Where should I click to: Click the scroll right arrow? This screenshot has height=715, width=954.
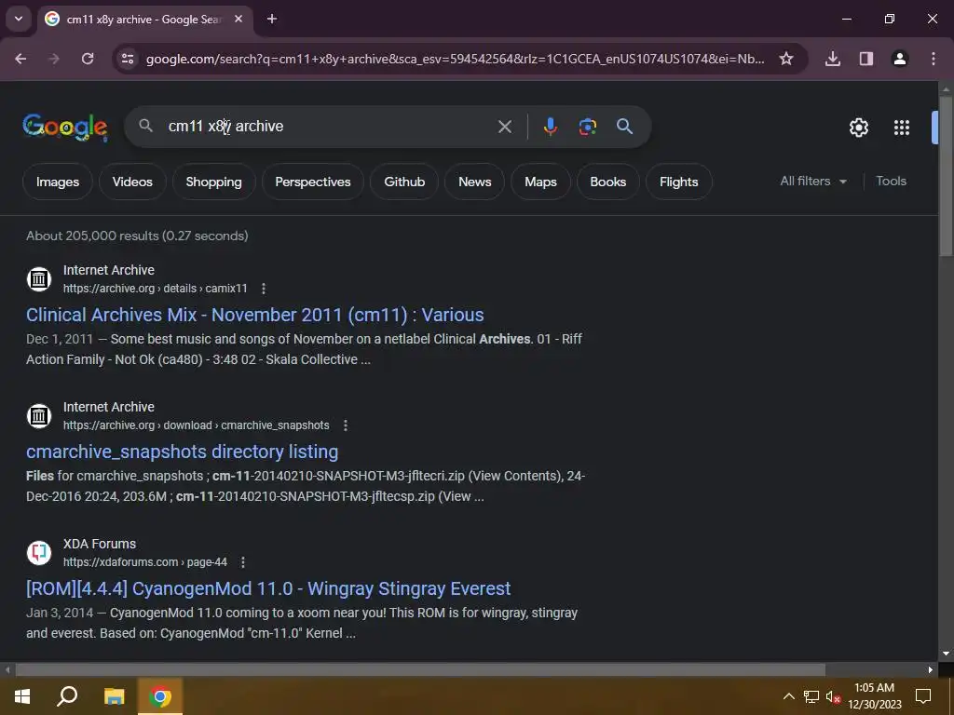coord(931,669)
